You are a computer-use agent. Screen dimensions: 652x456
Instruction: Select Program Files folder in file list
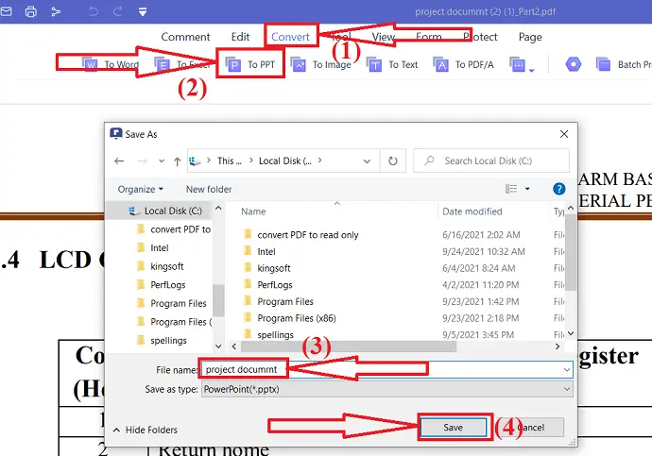pyautogui.click(x=278, y=301)
